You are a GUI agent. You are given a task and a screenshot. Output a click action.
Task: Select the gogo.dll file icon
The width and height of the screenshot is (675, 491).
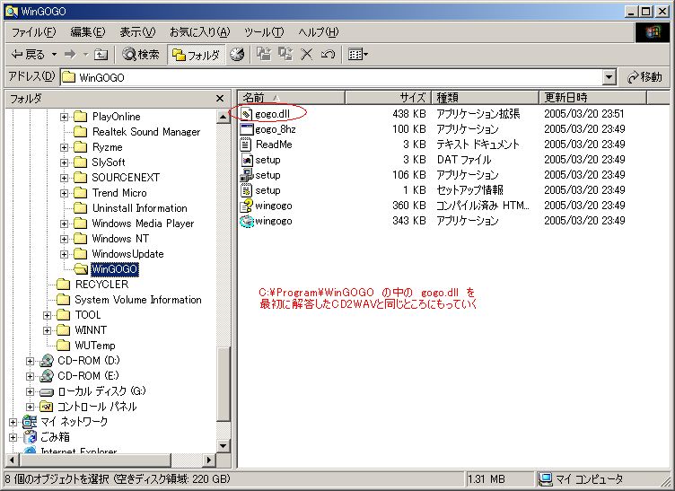click(247, 114)
